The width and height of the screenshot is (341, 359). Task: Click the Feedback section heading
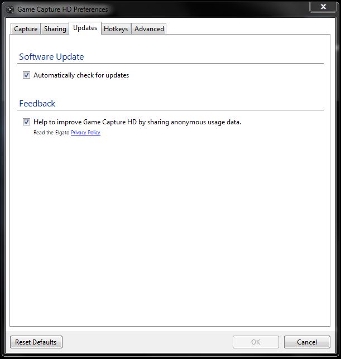coord(37,104)
